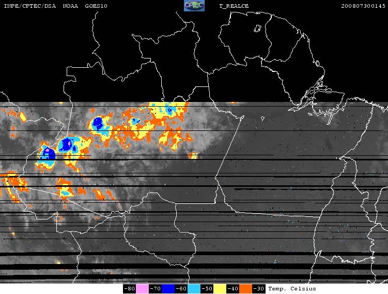Click the -30 legend value
Viewport: 388px width, 294px height.
[258, 289]
